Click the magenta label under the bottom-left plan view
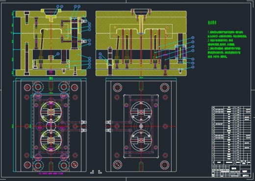 (51, 174)
